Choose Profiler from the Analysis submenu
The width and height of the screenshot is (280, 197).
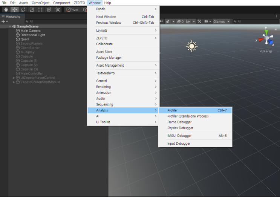pos(195,110)
